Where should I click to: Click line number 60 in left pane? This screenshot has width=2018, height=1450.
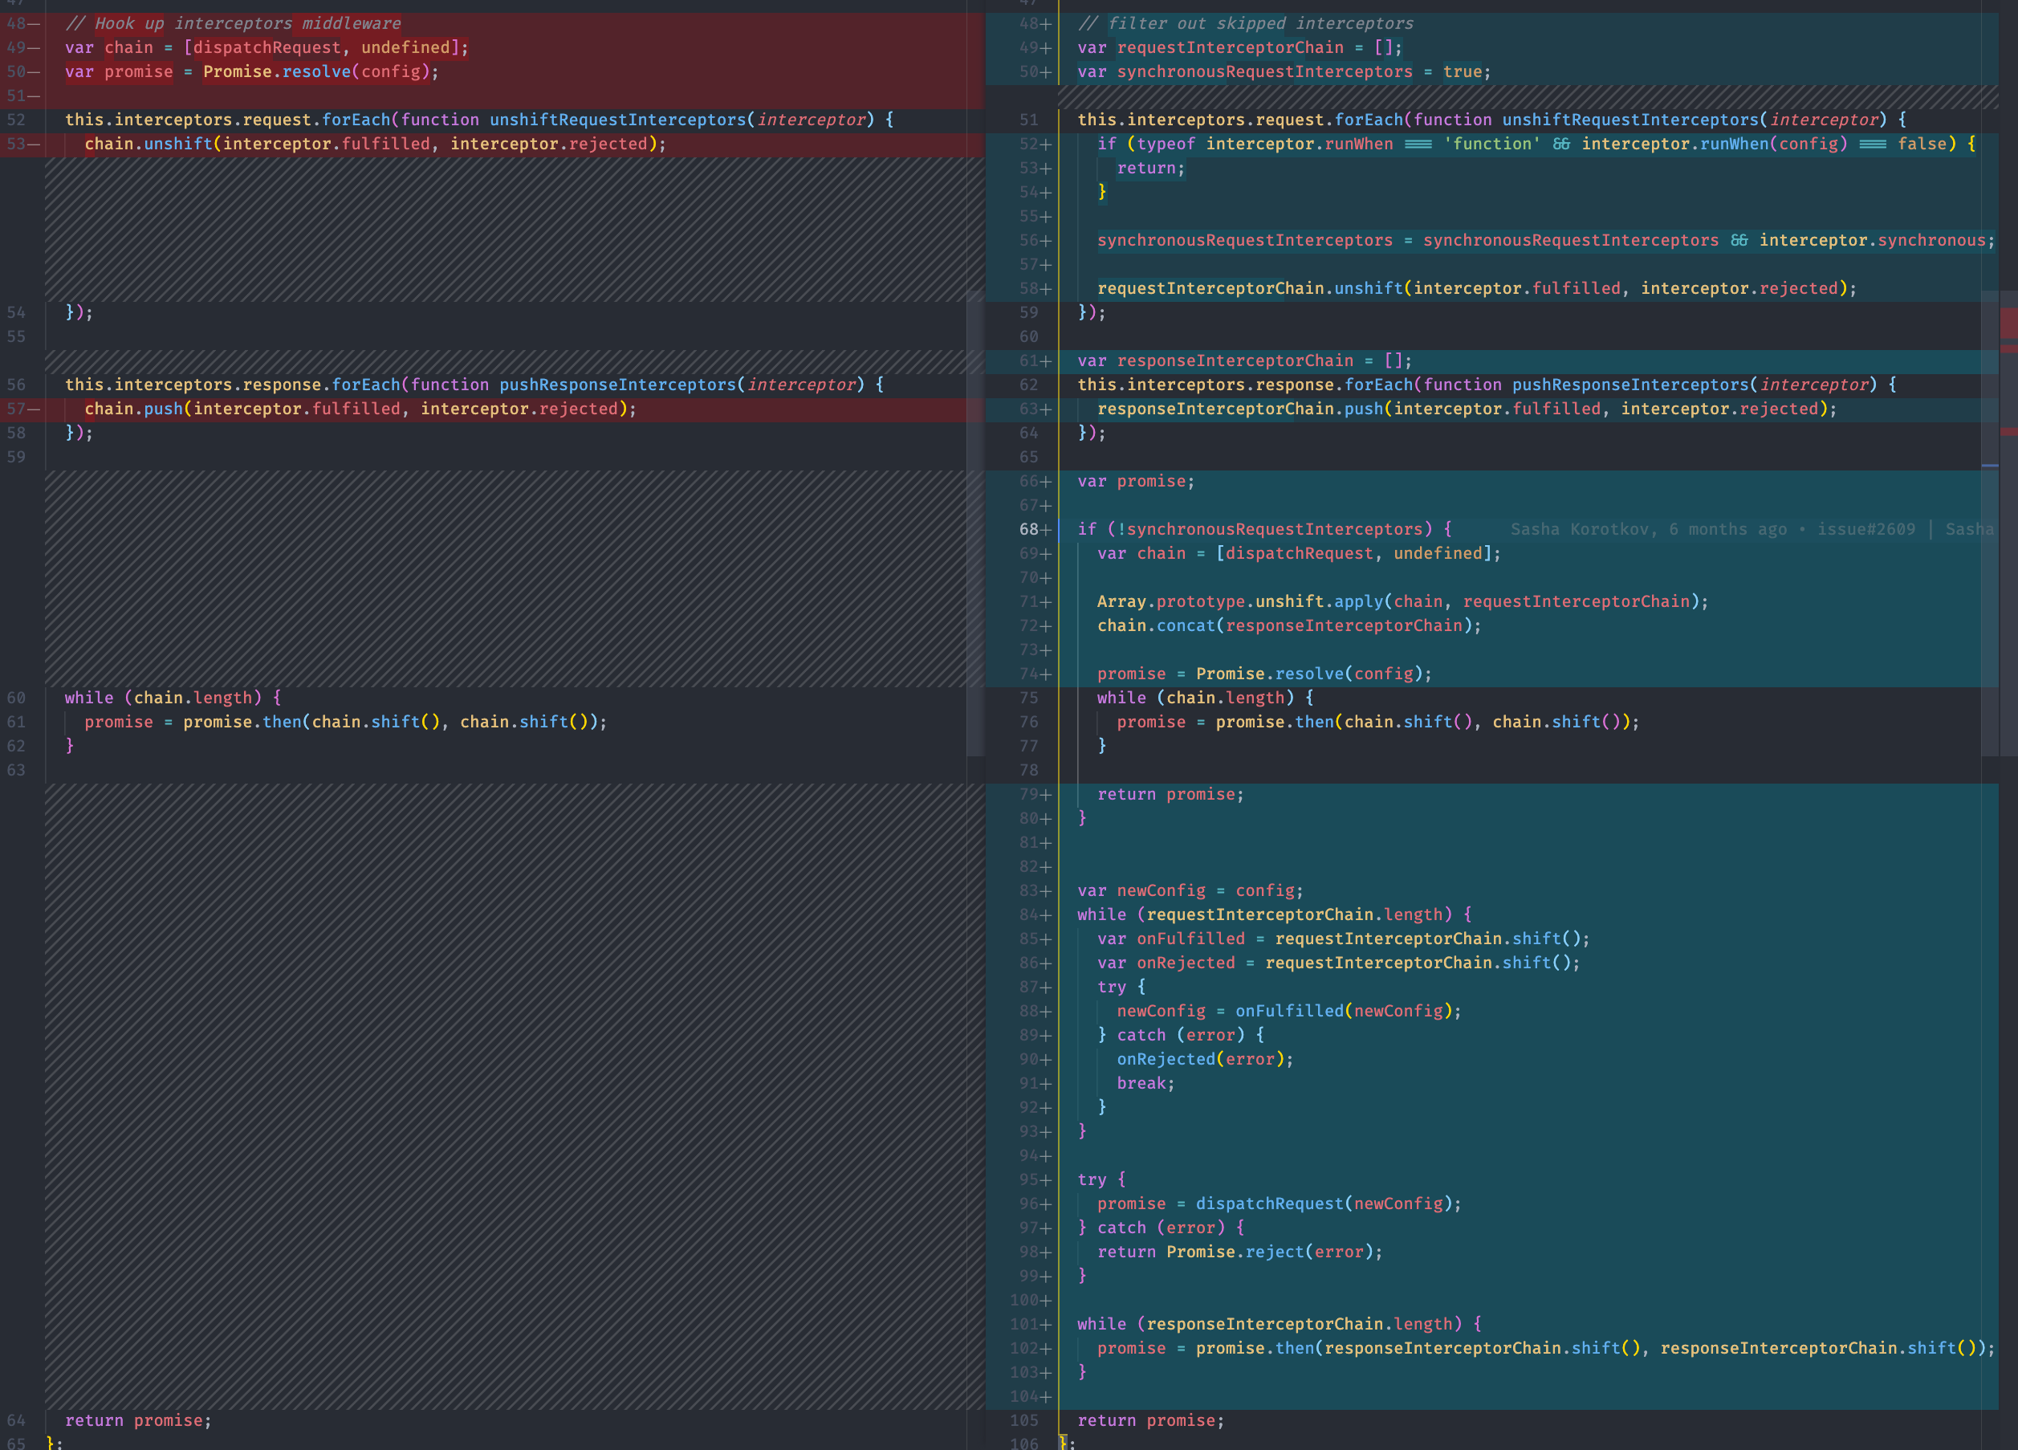pyautogui.click(x=16, y=698)
